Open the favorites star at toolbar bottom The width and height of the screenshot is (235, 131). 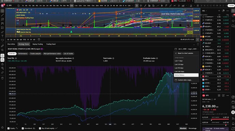point(2,127)
